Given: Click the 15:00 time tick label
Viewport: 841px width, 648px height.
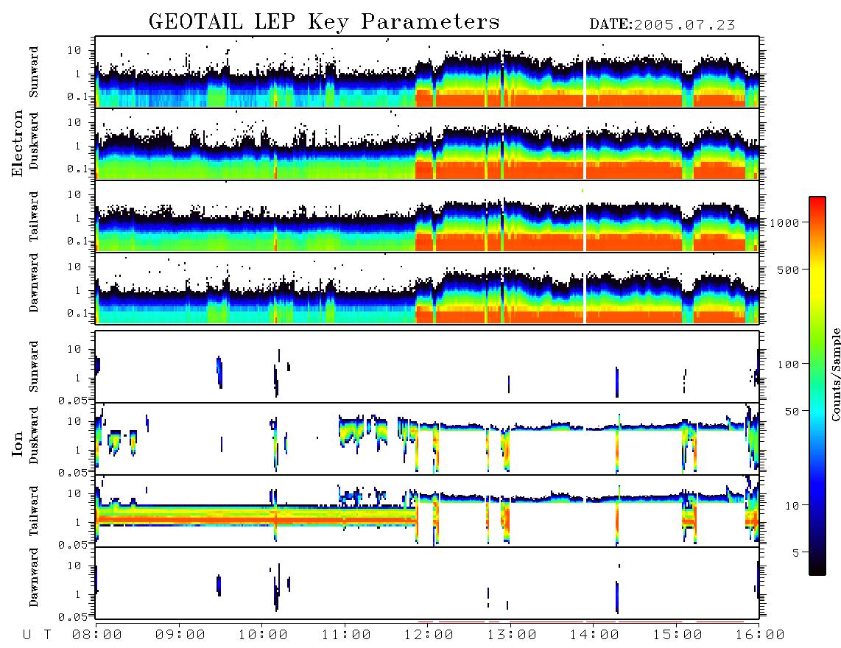Looking at the screenshot, I should pyautogui.click(x=678, y=635).
